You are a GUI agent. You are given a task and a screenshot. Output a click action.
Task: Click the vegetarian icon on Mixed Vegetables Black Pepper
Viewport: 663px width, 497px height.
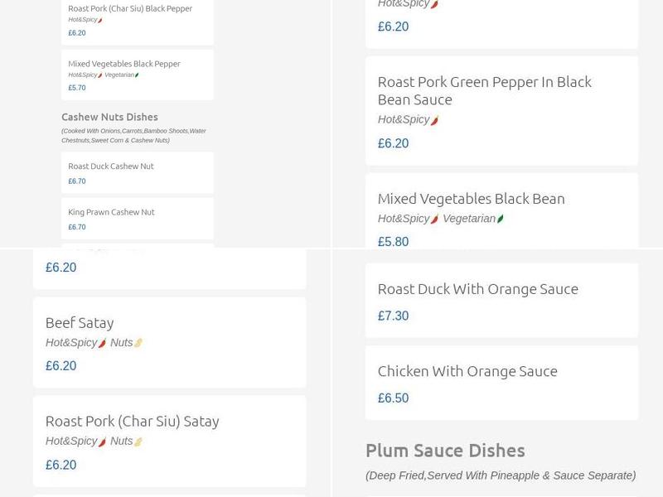139,74
